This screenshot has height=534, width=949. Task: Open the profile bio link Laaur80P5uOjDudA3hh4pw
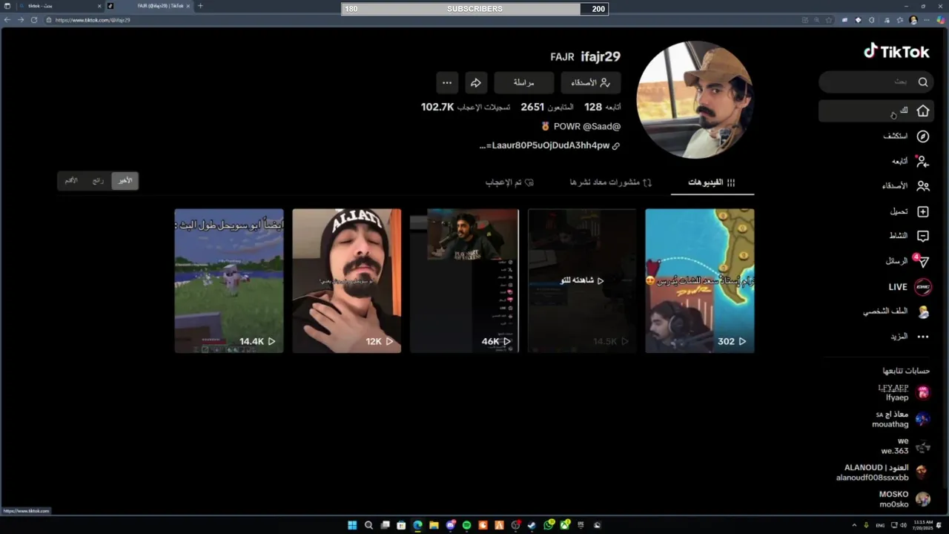click(x=549, y=146)
